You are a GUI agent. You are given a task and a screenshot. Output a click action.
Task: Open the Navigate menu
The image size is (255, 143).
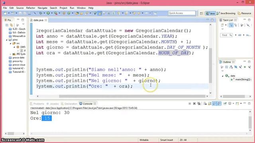pyautogui.click(x=43, y=8)
